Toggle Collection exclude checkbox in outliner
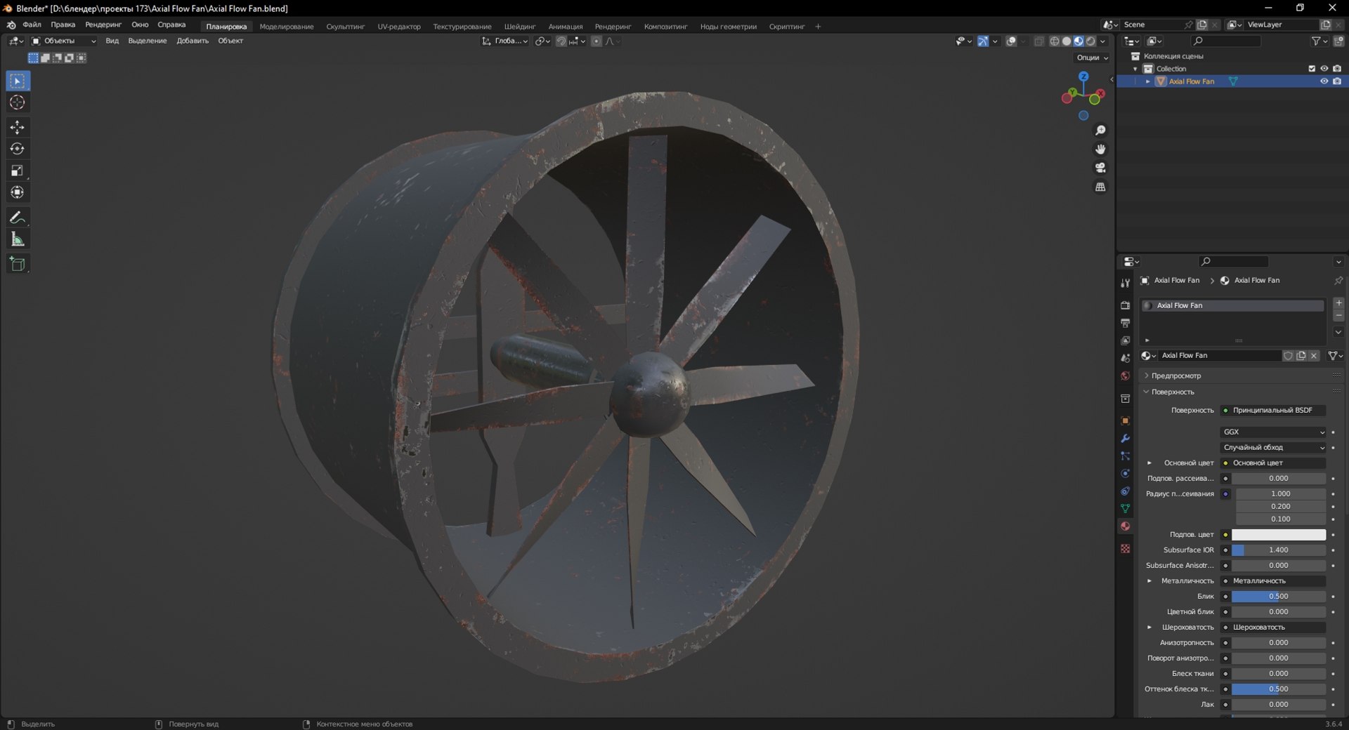This screenshot has width=1349, height=730. (x=1311, y=69)
